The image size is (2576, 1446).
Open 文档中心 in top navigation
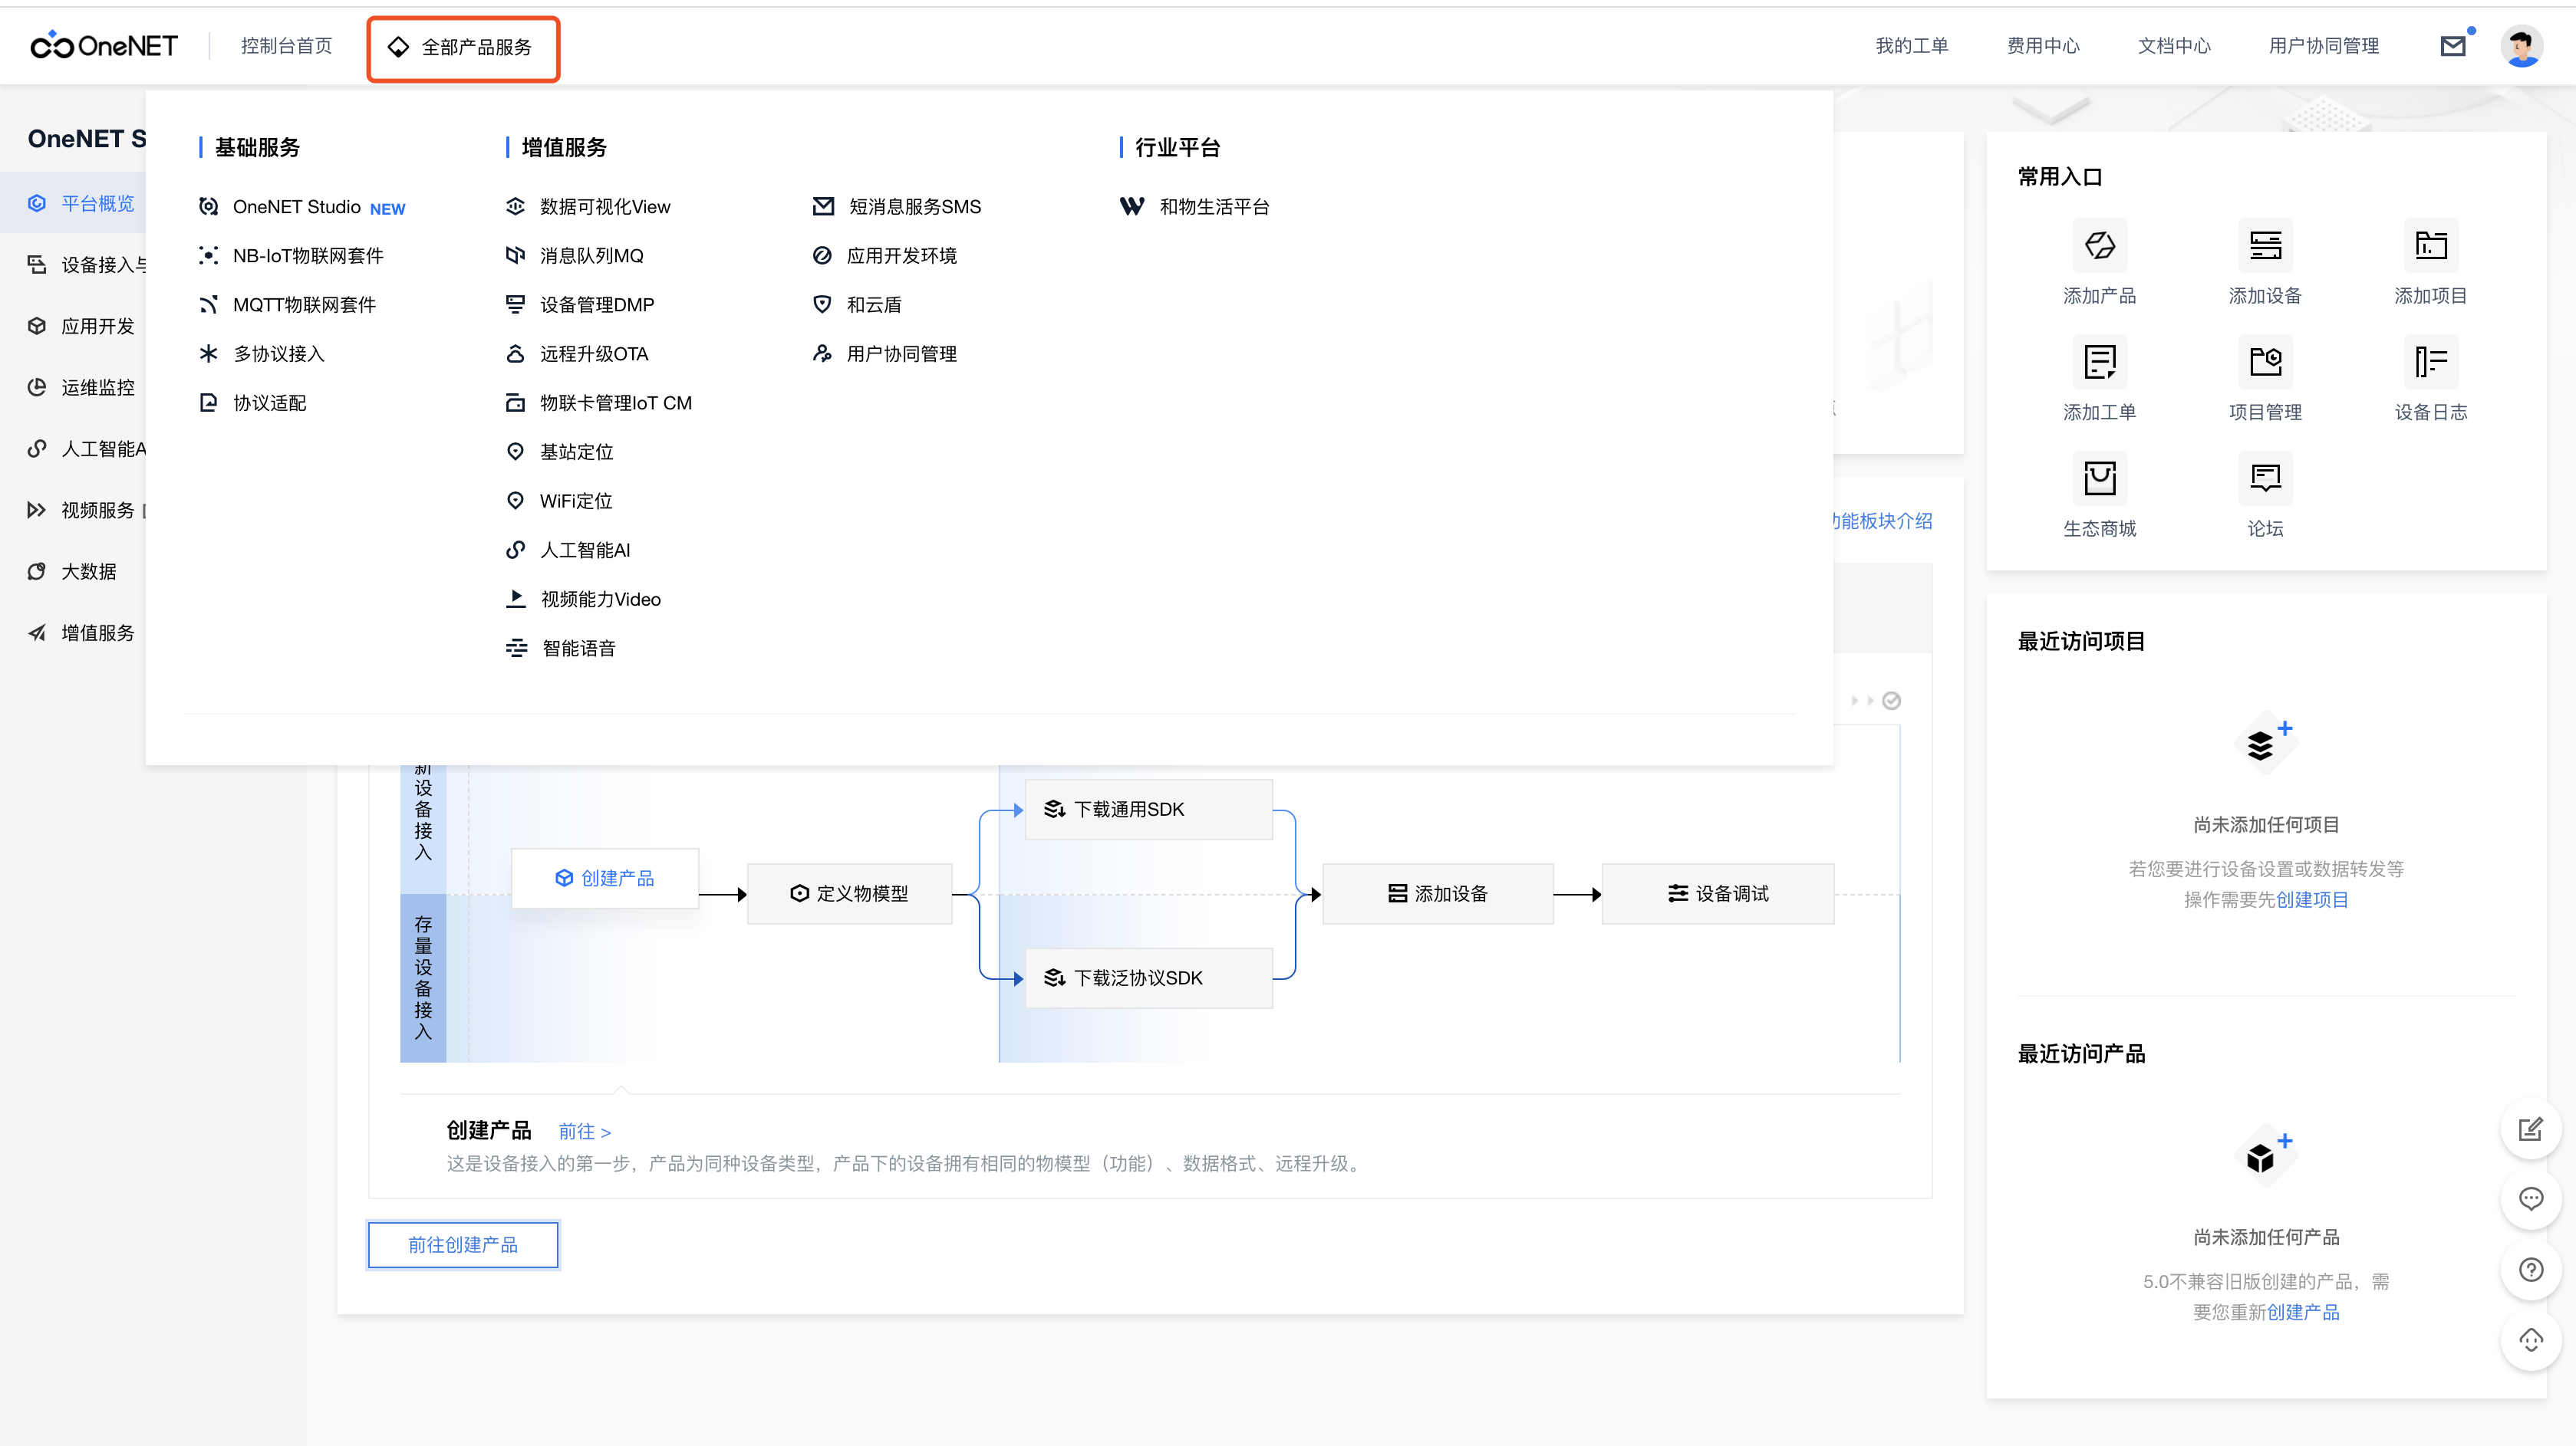point(2174,46)
